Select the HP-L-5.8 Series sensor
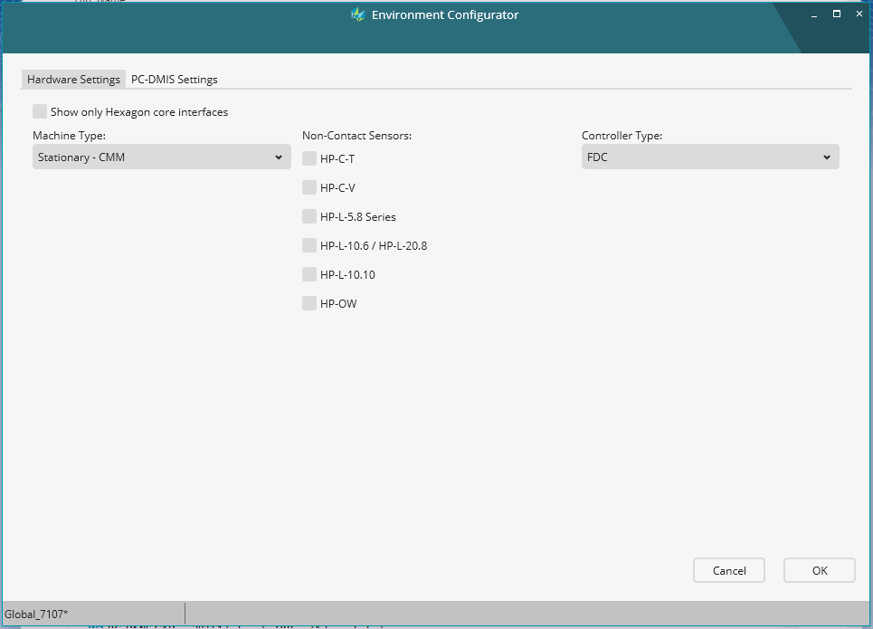The width and height of the screenshot is (873, 629). pos(308,216)
